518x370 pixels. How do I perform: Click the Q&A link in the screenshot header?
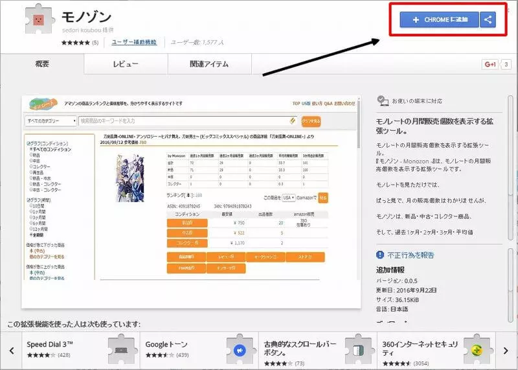coord(328,104)
